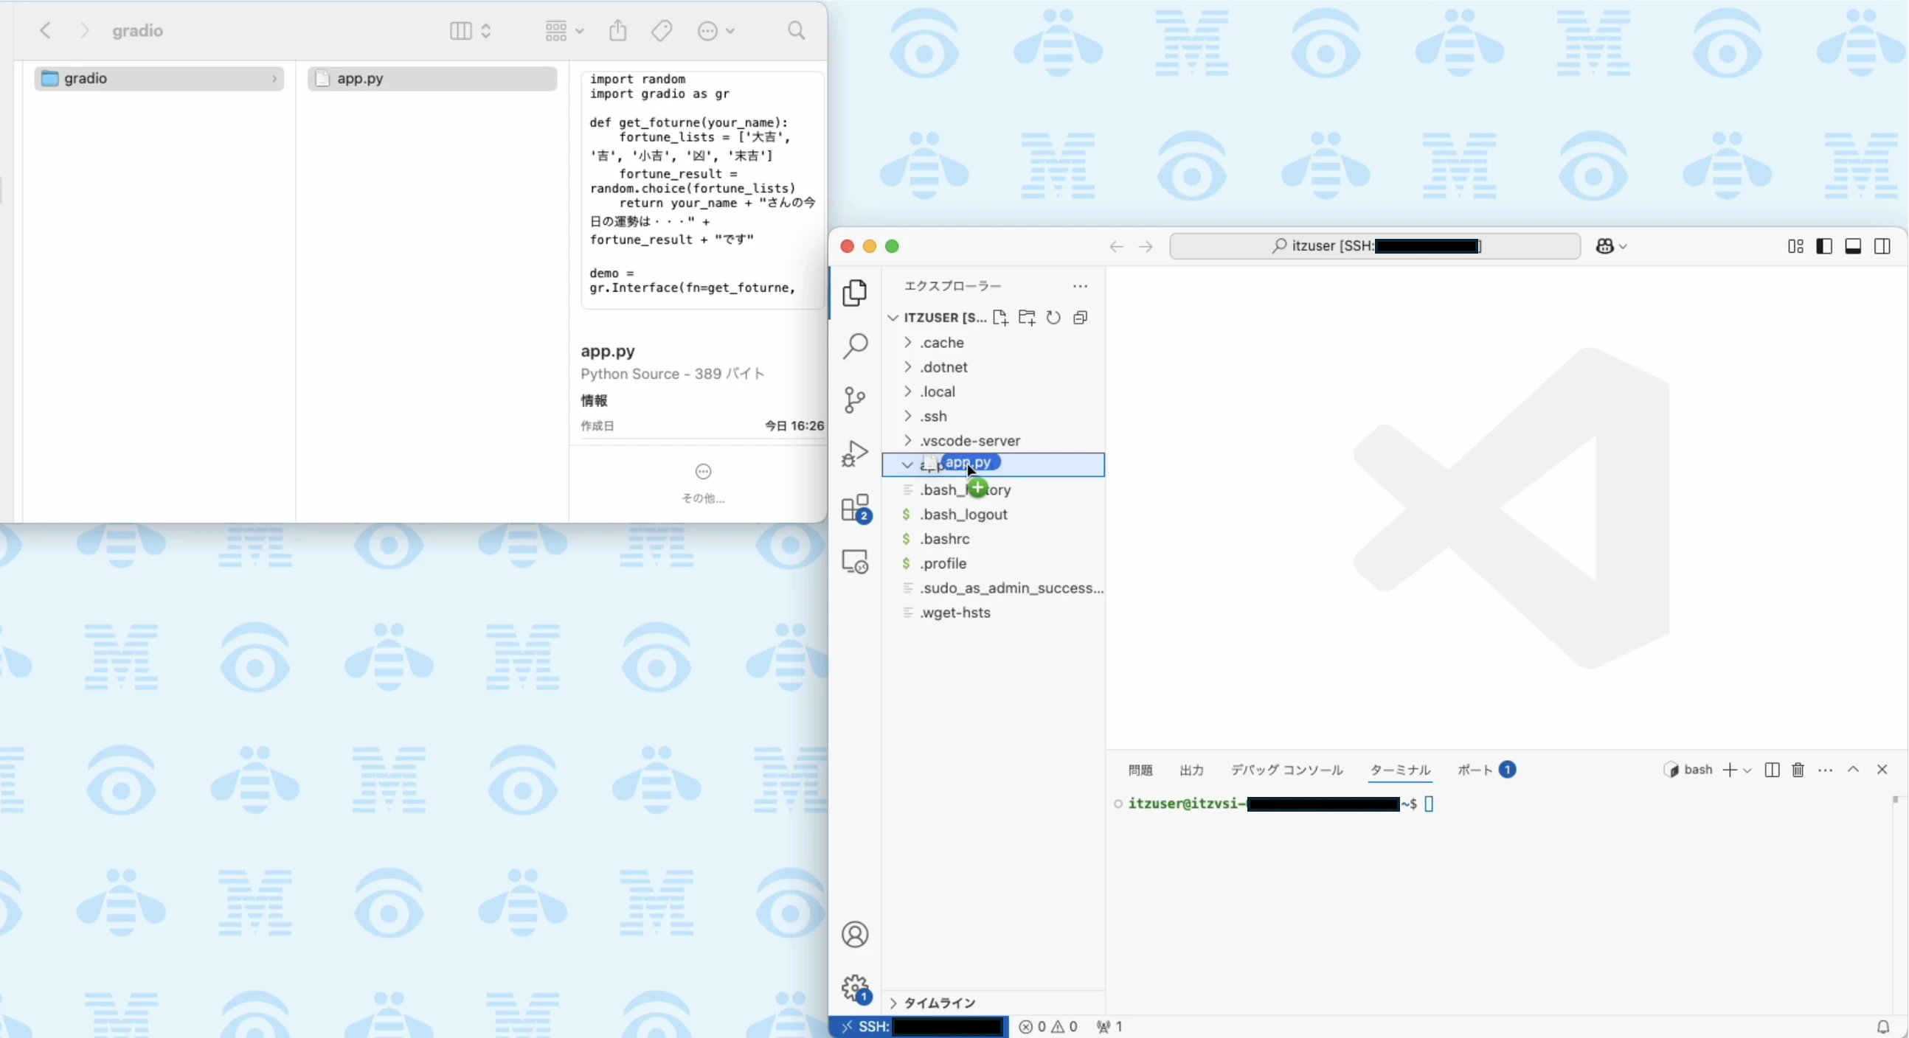This screenshot has width=1909, height=1038.
Task: Toggle the primary side bar in VS Code
Action: 1824,247
